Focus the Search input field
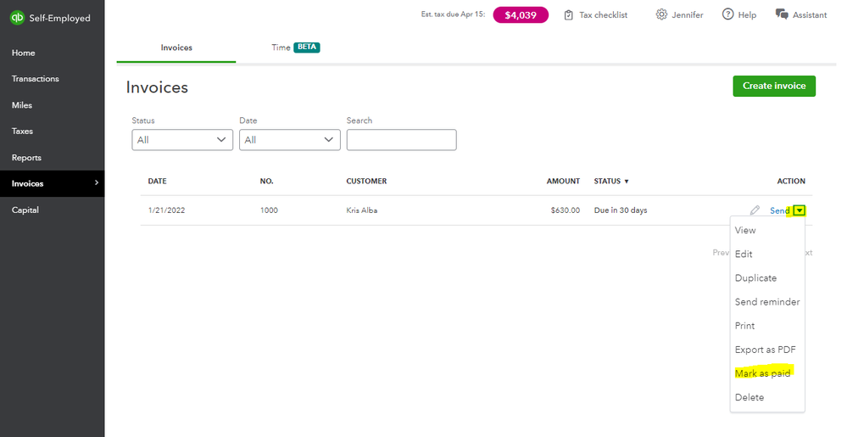 pos(401,139)
